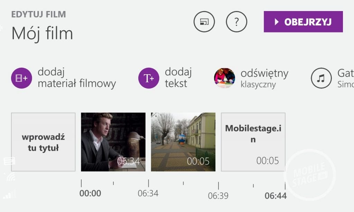Viewport: 354px width, 212px height.
Task: Click the 06:39 timeline marker
Action: (x=218, y=196)
